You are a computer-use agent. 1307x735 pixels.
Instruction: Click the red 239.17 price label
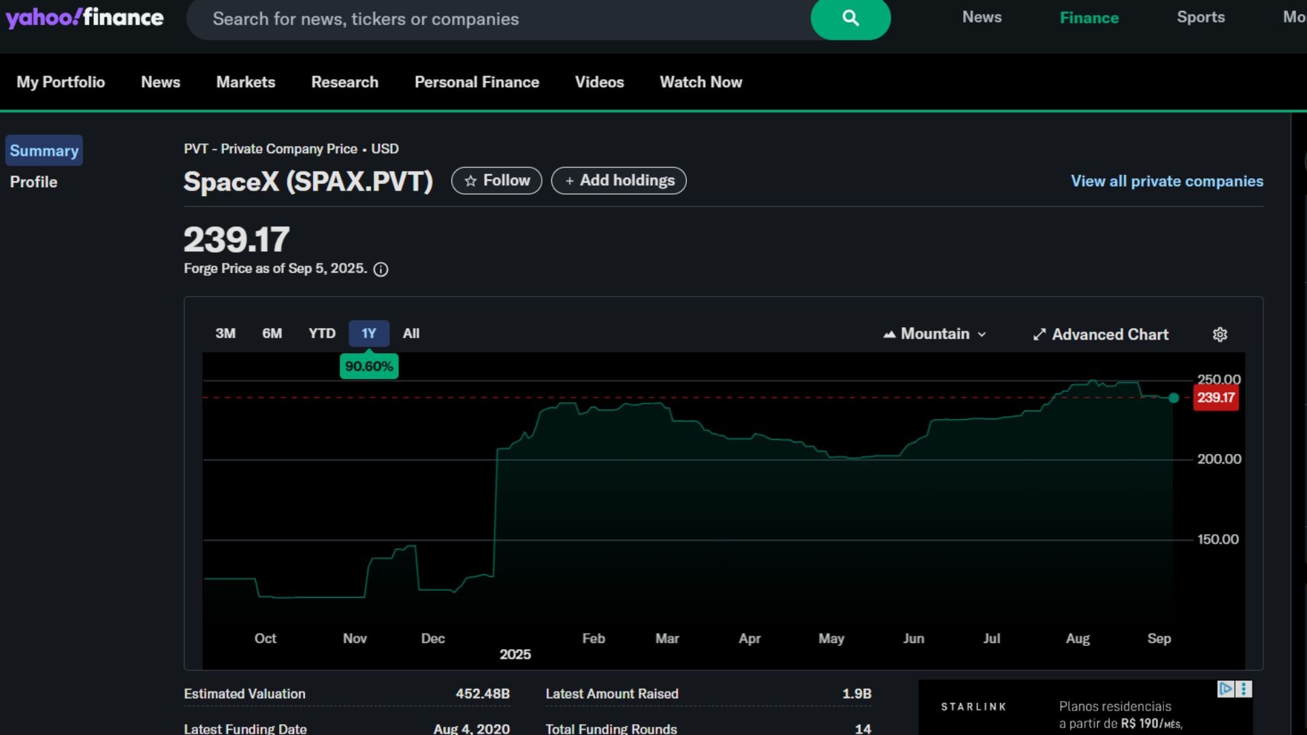pyautogui.click(x=1216, y=397)
